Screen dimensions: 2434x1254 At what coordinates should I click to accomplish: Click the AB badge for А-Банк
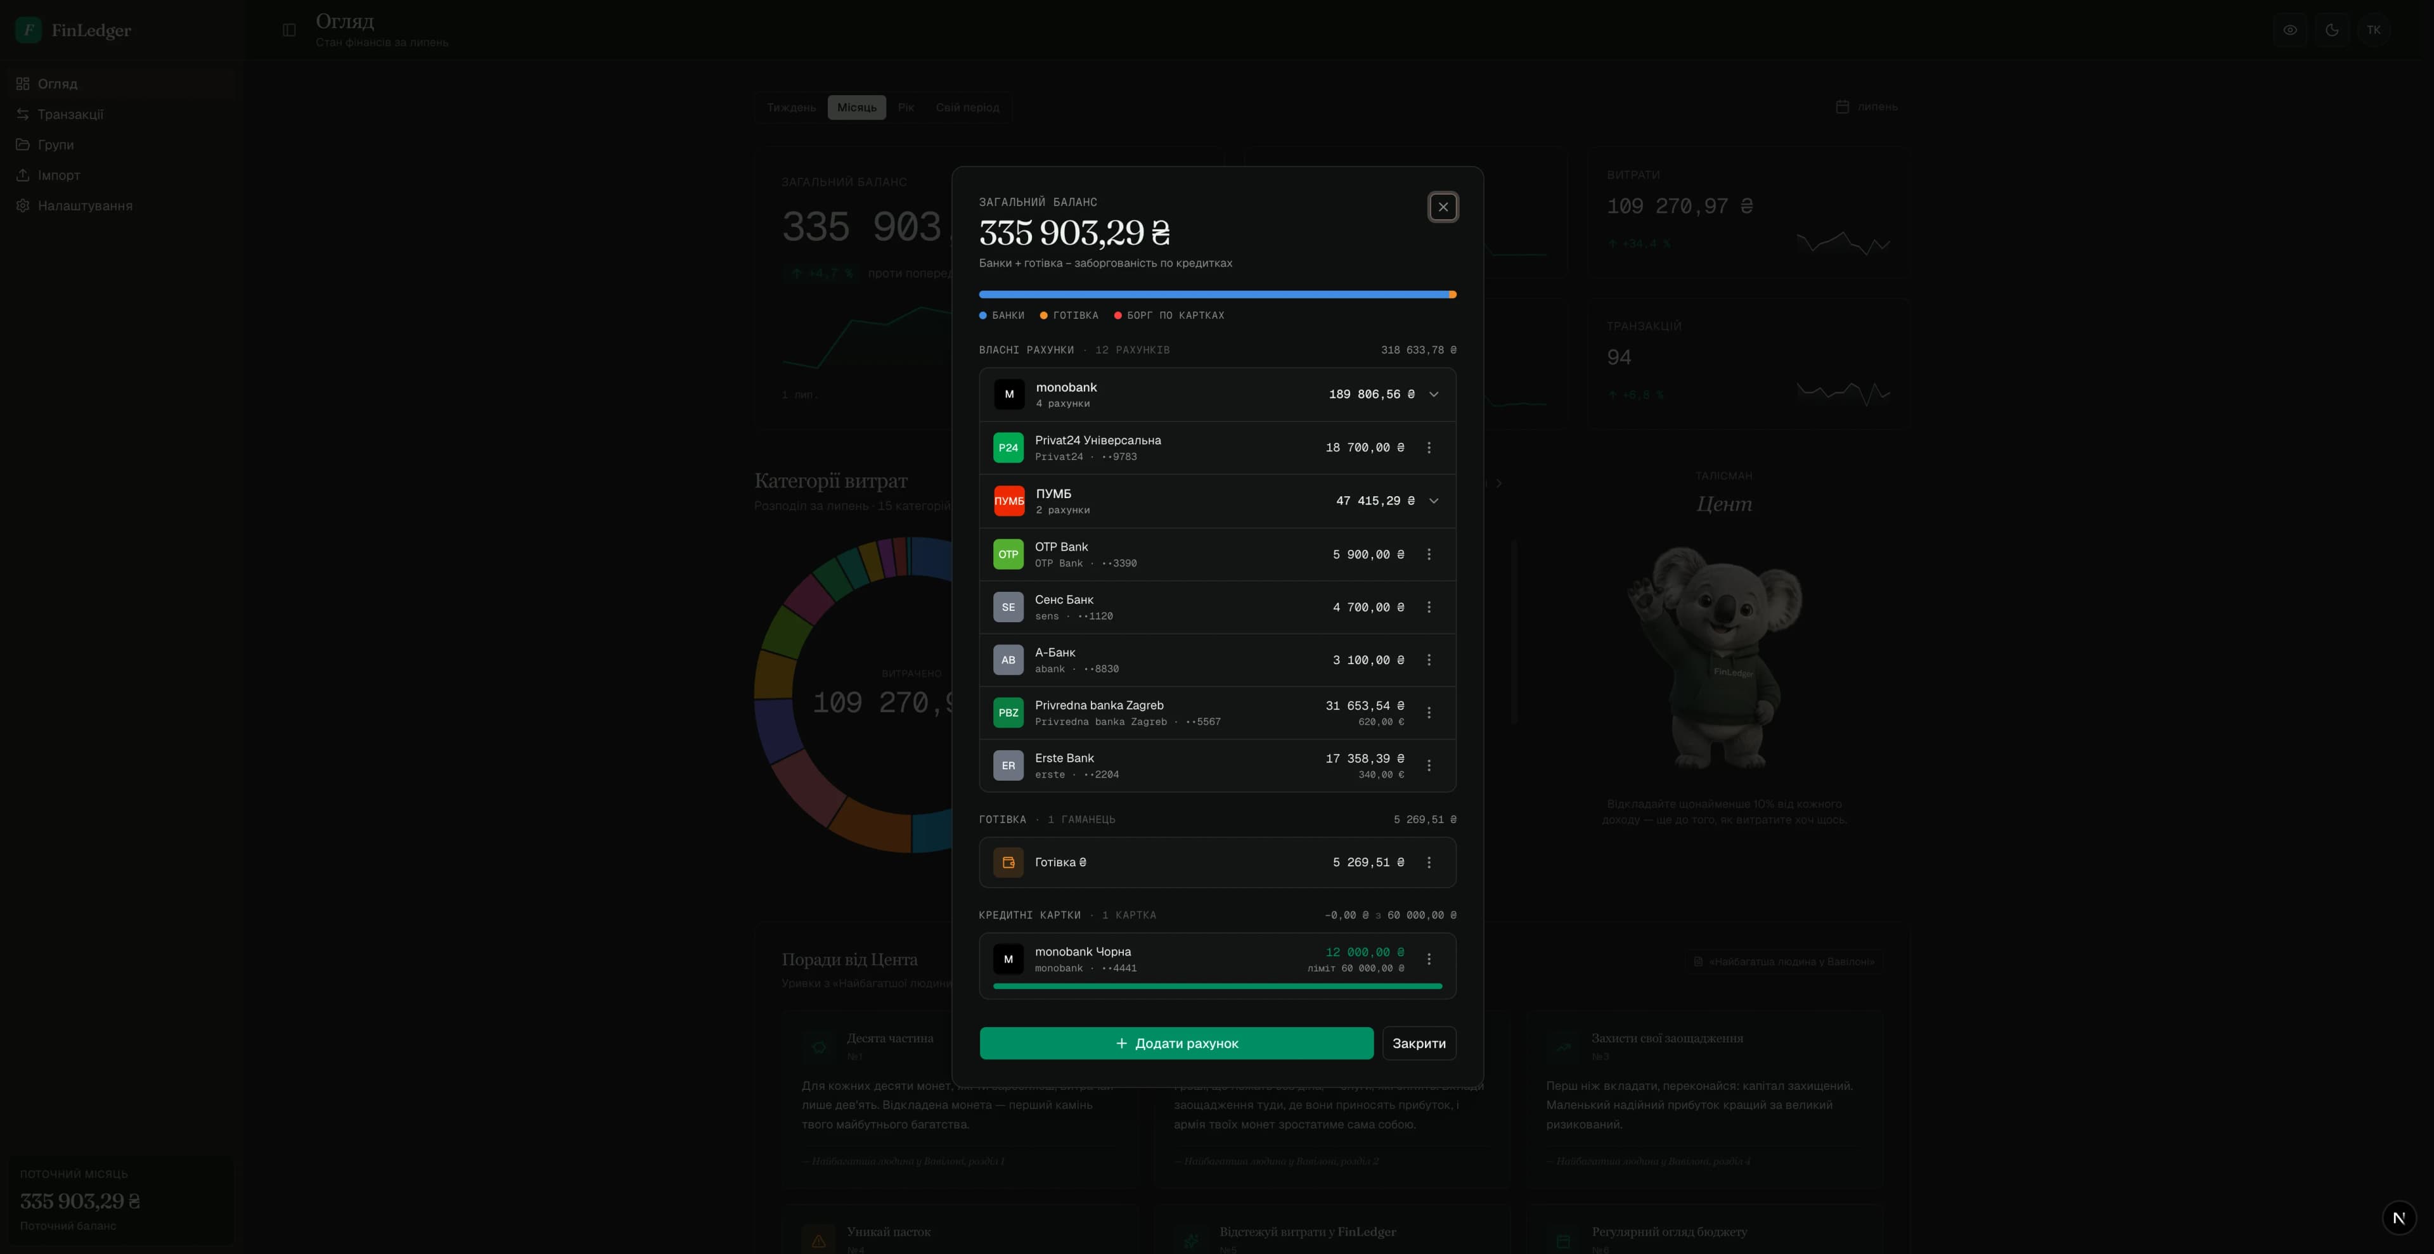click(x=1008, y=660)
